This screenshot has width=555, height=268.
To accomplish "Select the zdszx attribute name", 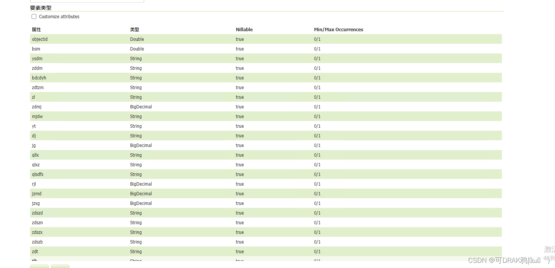I will tap(38, 232).
